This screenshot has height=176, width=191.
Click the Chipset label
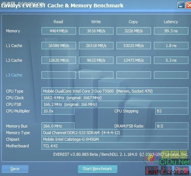(x=12, y=139)
